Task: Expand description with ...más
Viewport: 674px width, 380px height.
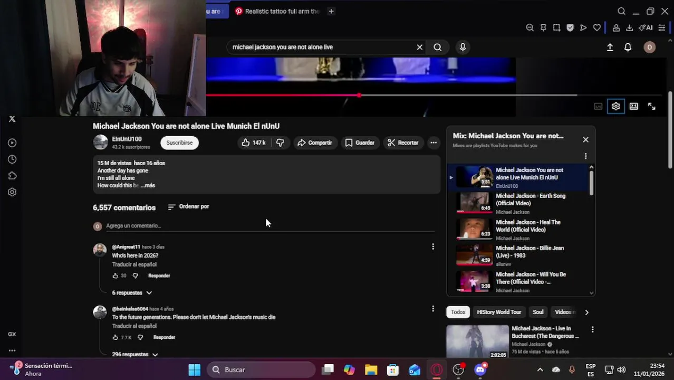Action: pyautogui.click(x=148, y=185)
